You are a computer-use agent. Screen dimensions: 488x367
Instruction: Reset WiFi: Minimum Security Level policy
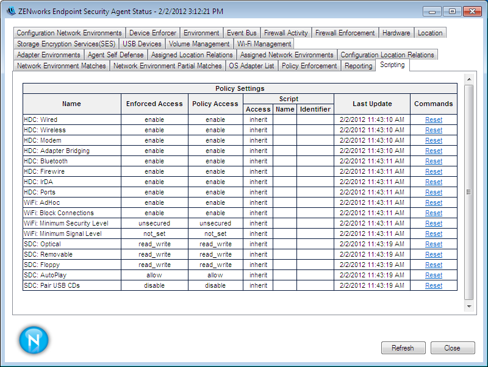[434, 223]
